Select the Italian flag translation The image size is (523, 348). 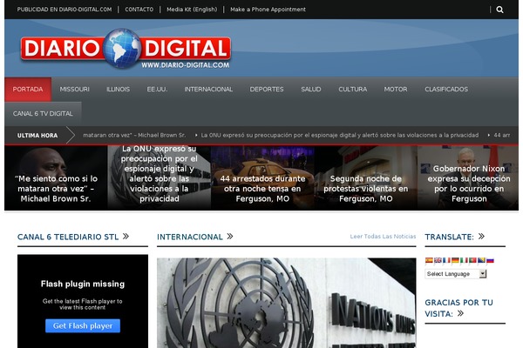pos(464,260)
